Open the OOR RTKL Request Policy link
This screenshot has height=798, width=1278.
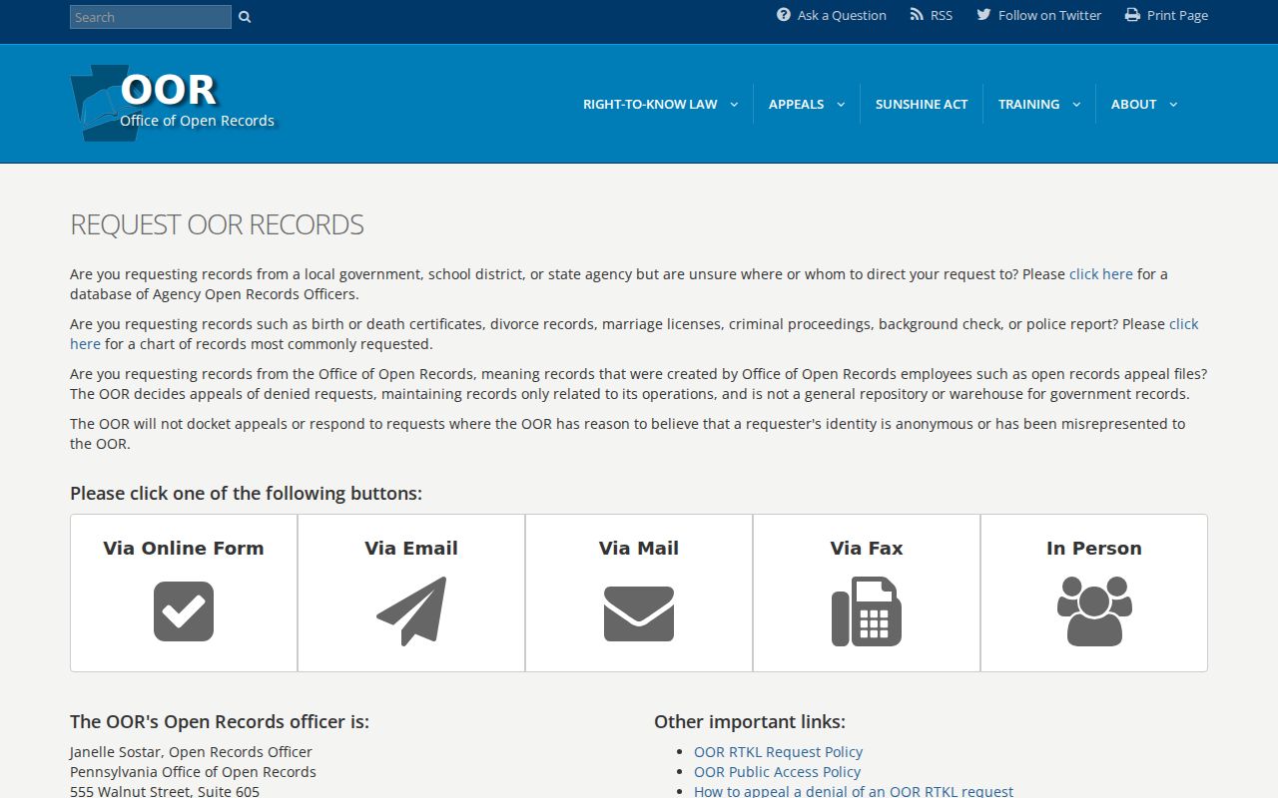click(778, 752)
